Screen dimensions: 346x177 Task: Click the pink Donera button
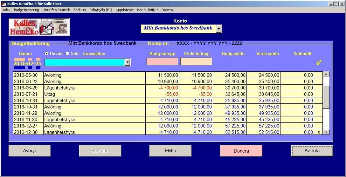point(241,151)
